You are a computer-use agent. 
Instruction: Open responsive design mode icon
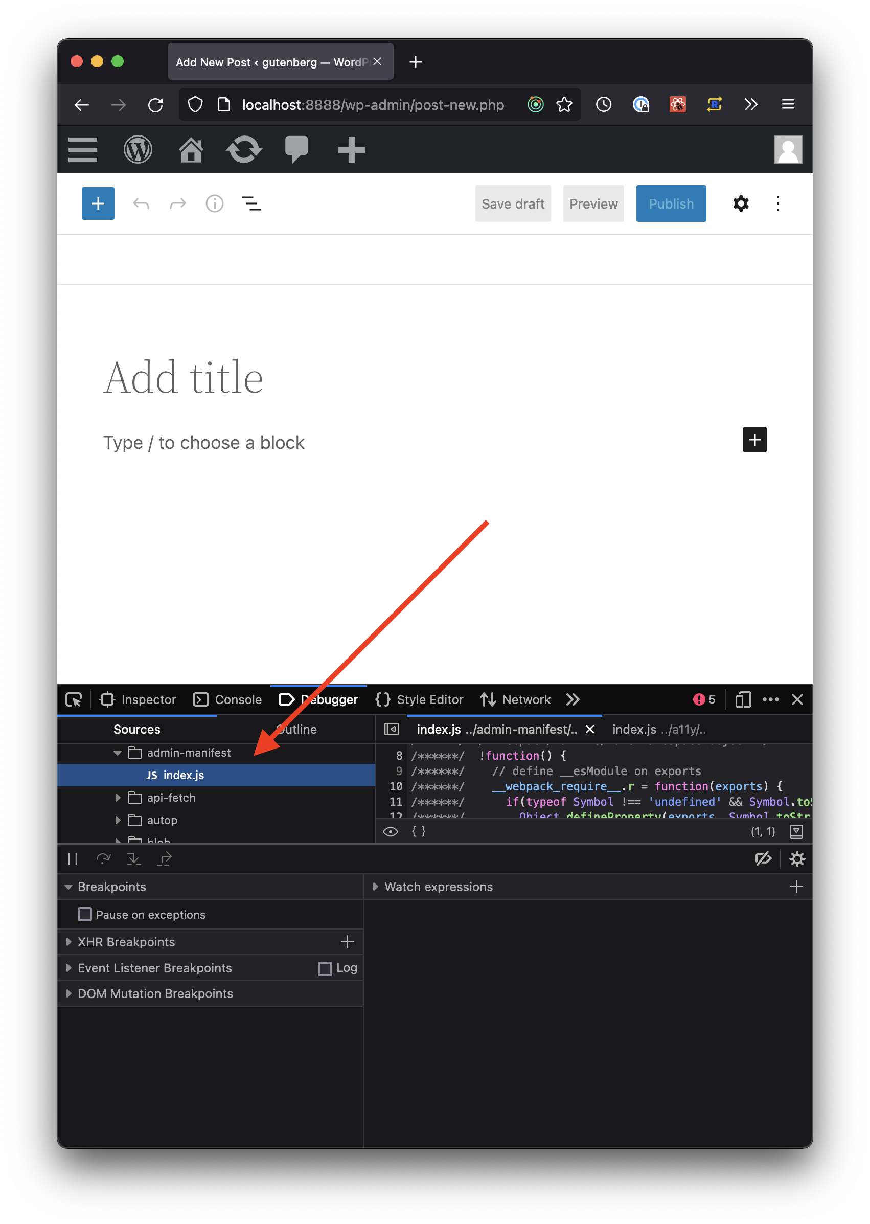pos(743,699)
